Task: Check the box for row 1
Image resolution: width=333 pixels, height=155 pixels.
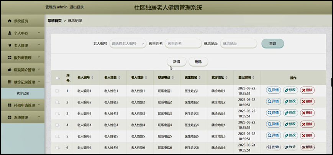Action: click(x=57, y=91)
